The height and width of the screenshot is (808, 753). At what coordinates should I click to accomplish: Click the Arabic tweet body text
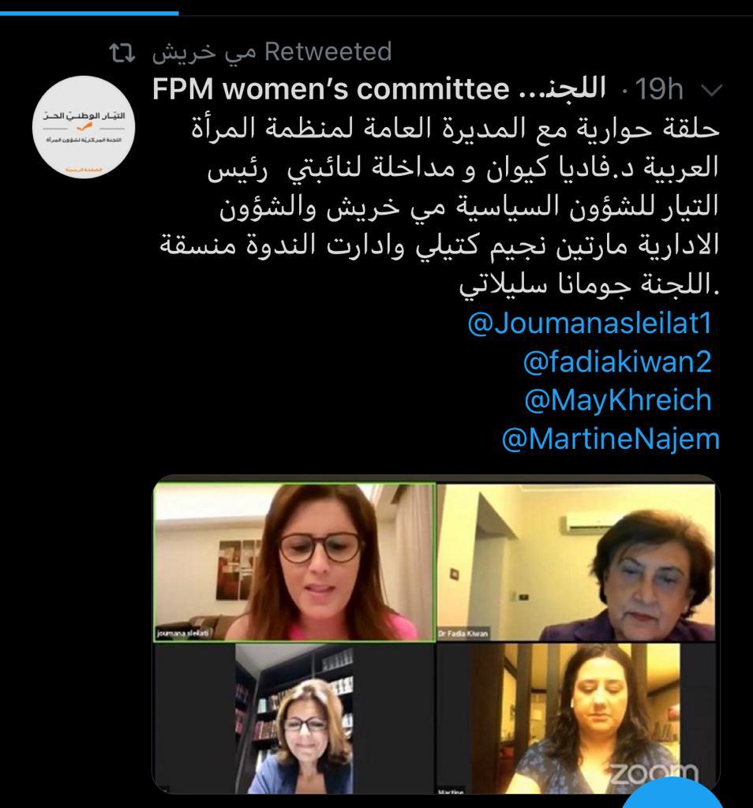point(439,206)
